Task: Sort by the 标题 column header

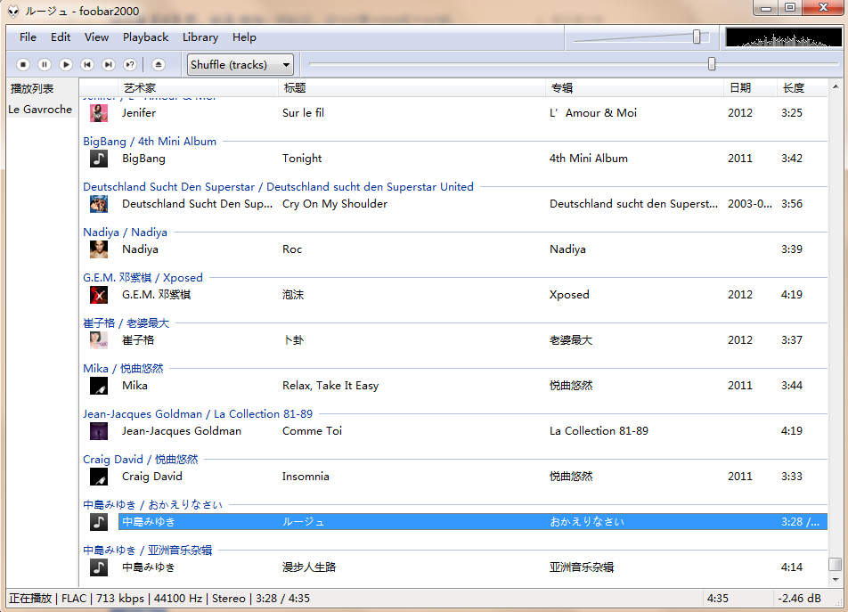Action: [x=412, y=88]
